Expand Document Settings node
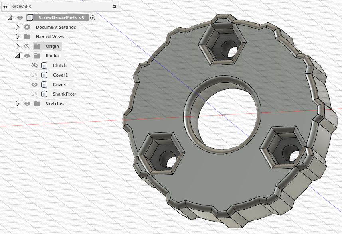The width and height of the screenshot is (342, 234). (x=17, y=27)
